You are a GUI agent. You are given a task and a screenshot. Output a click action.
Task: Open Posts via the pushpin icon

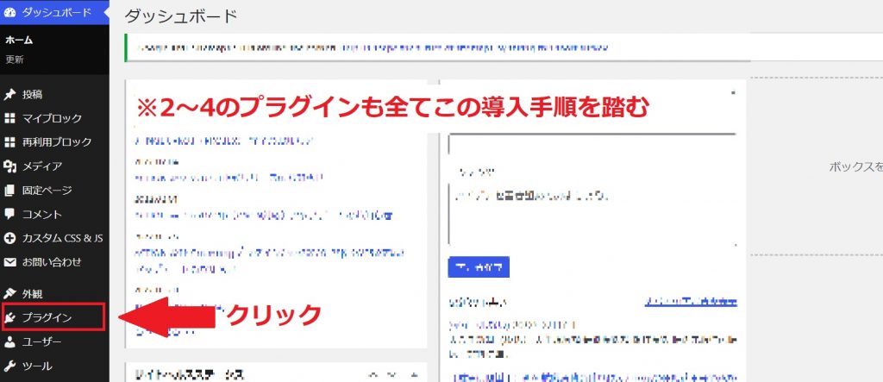[x=10, y=94]
